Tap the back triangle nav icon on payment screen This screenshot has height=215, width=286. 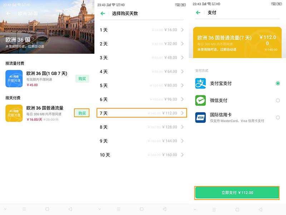pyautogui.click(x=261, y=209)
